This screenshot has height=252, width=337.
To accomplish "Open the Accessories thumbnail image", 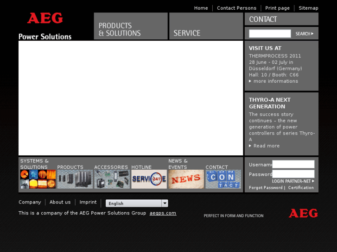I will [112, 179].
